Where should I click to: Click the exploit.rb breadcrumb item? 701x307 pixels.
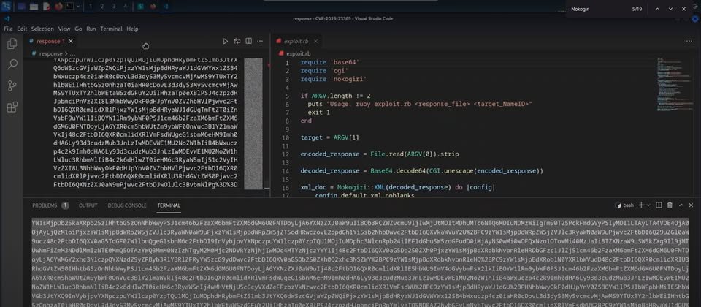[297, 53]
